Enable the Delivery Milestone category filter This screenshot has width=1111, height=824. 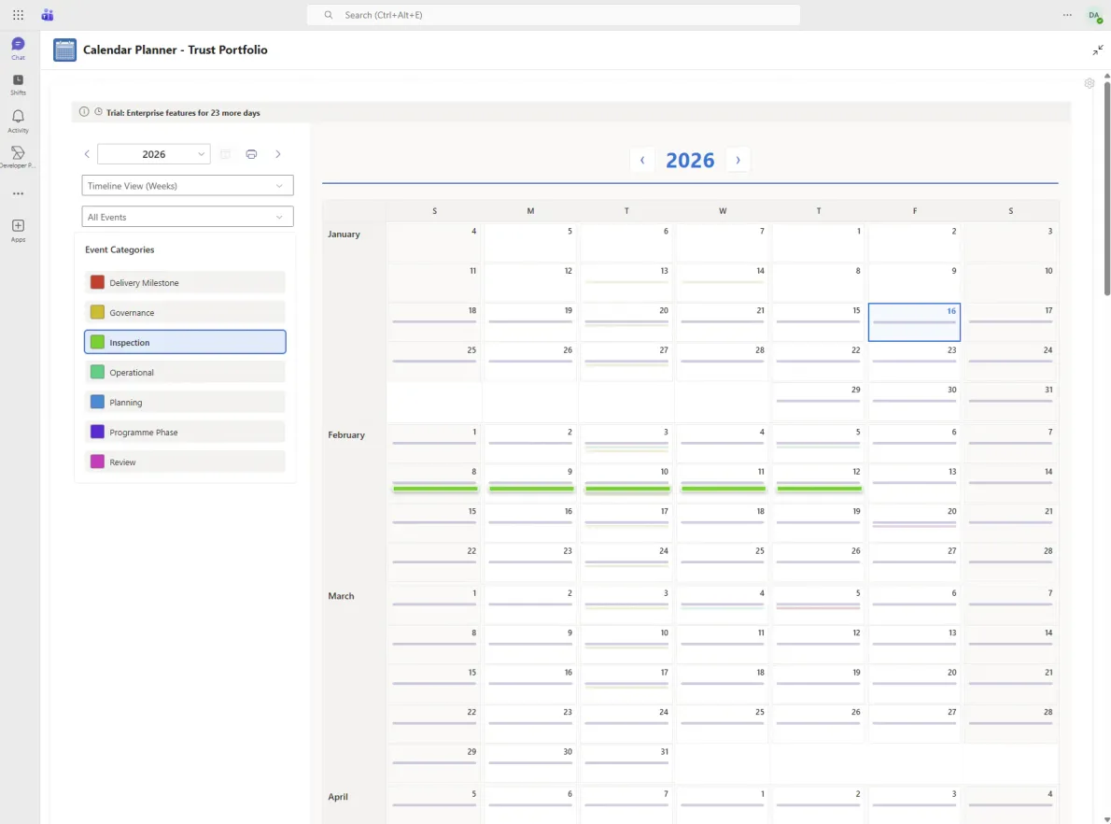tap(185, 282)
